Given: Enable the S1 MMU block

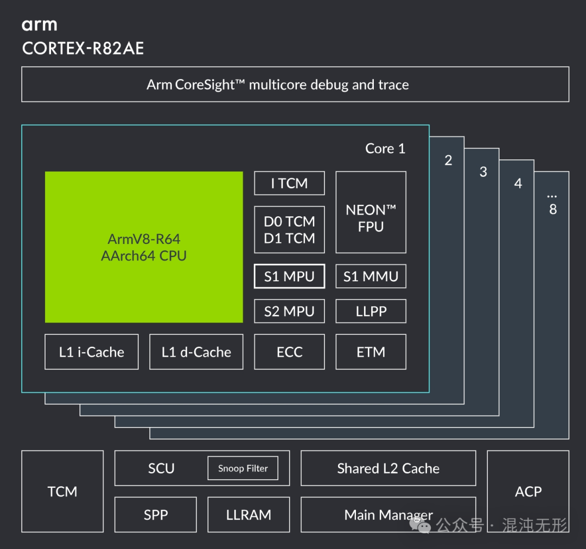Looking at the screenshot, I should (x=371, y=276).
